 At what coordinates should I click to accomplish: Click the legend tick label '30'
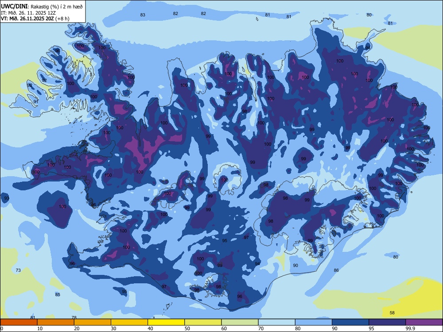[113, 328]
